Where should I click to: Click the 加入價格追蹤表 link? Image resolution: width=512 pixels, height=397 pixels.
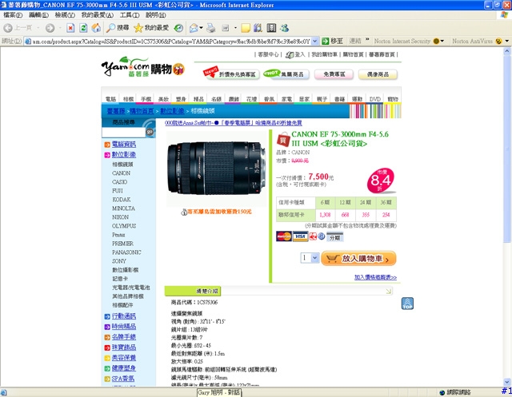pos(375,277)
